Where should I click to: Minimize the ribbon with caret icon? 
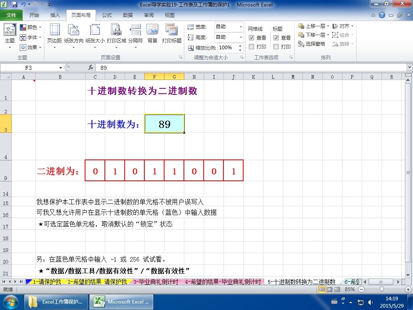click(373, 15)
